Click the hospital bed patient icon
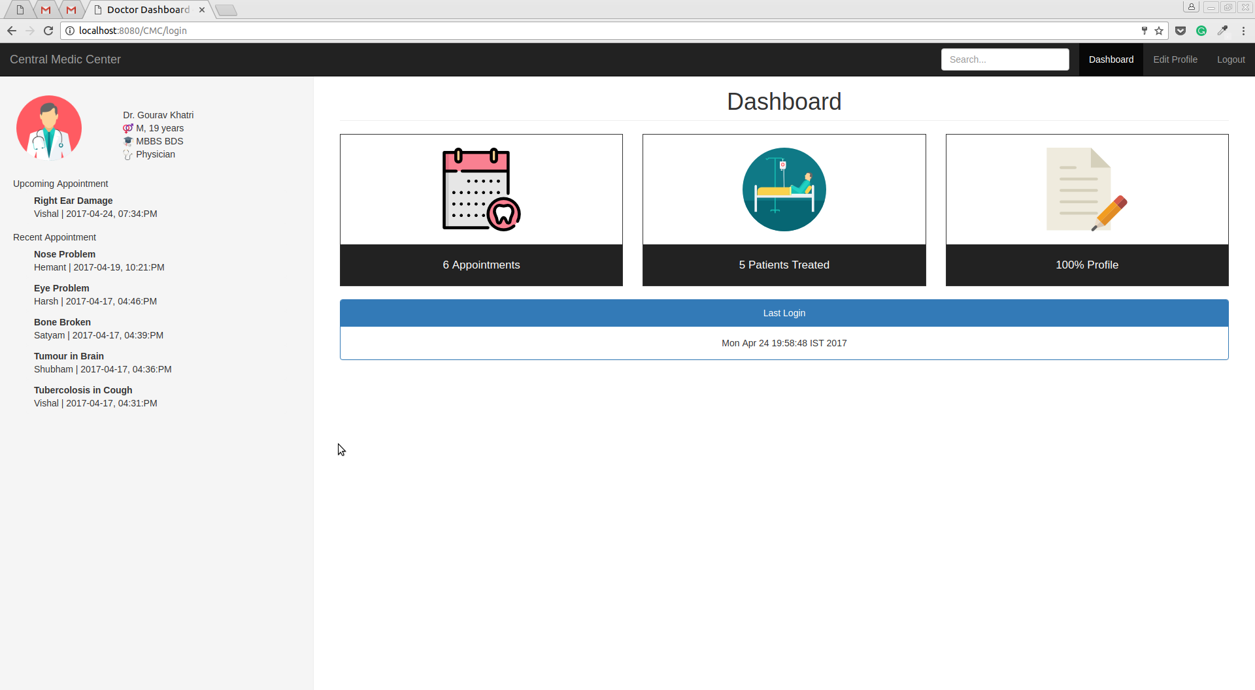 (784, 189)
